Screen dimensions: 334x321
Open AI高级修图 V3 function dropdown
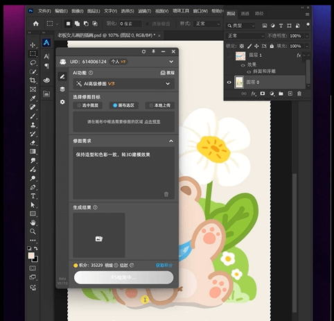[123, 84]
